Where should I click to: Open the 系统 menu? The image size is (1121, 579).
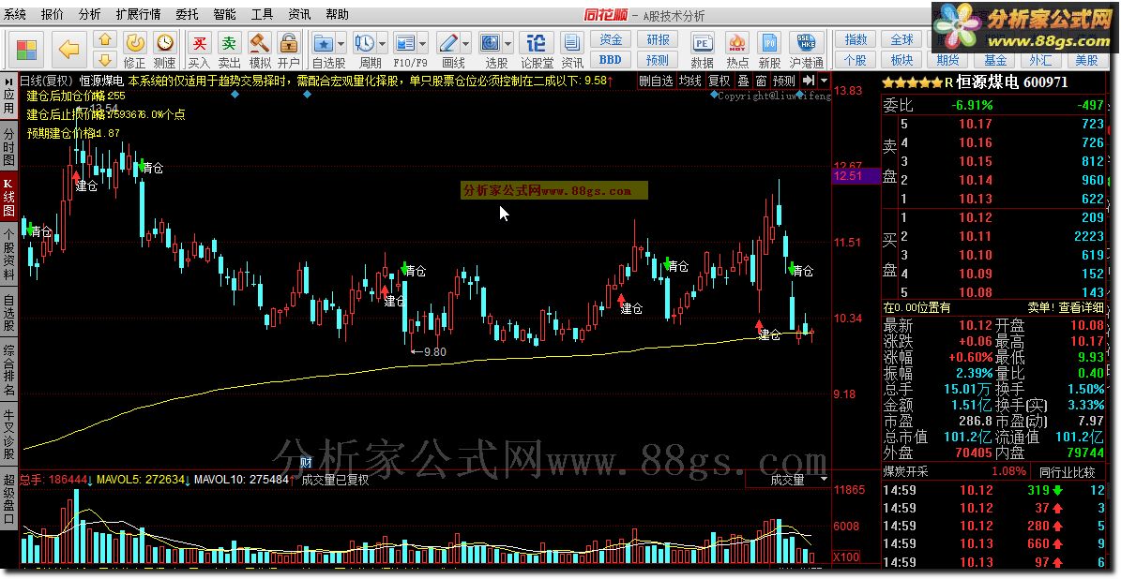[15, 14]
